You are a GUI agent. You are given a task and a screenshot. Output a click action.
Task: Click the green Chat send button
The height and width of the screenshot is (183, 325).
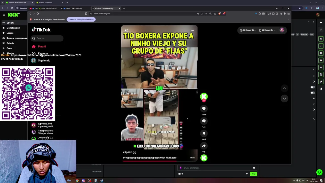click(x=253, y=174)
